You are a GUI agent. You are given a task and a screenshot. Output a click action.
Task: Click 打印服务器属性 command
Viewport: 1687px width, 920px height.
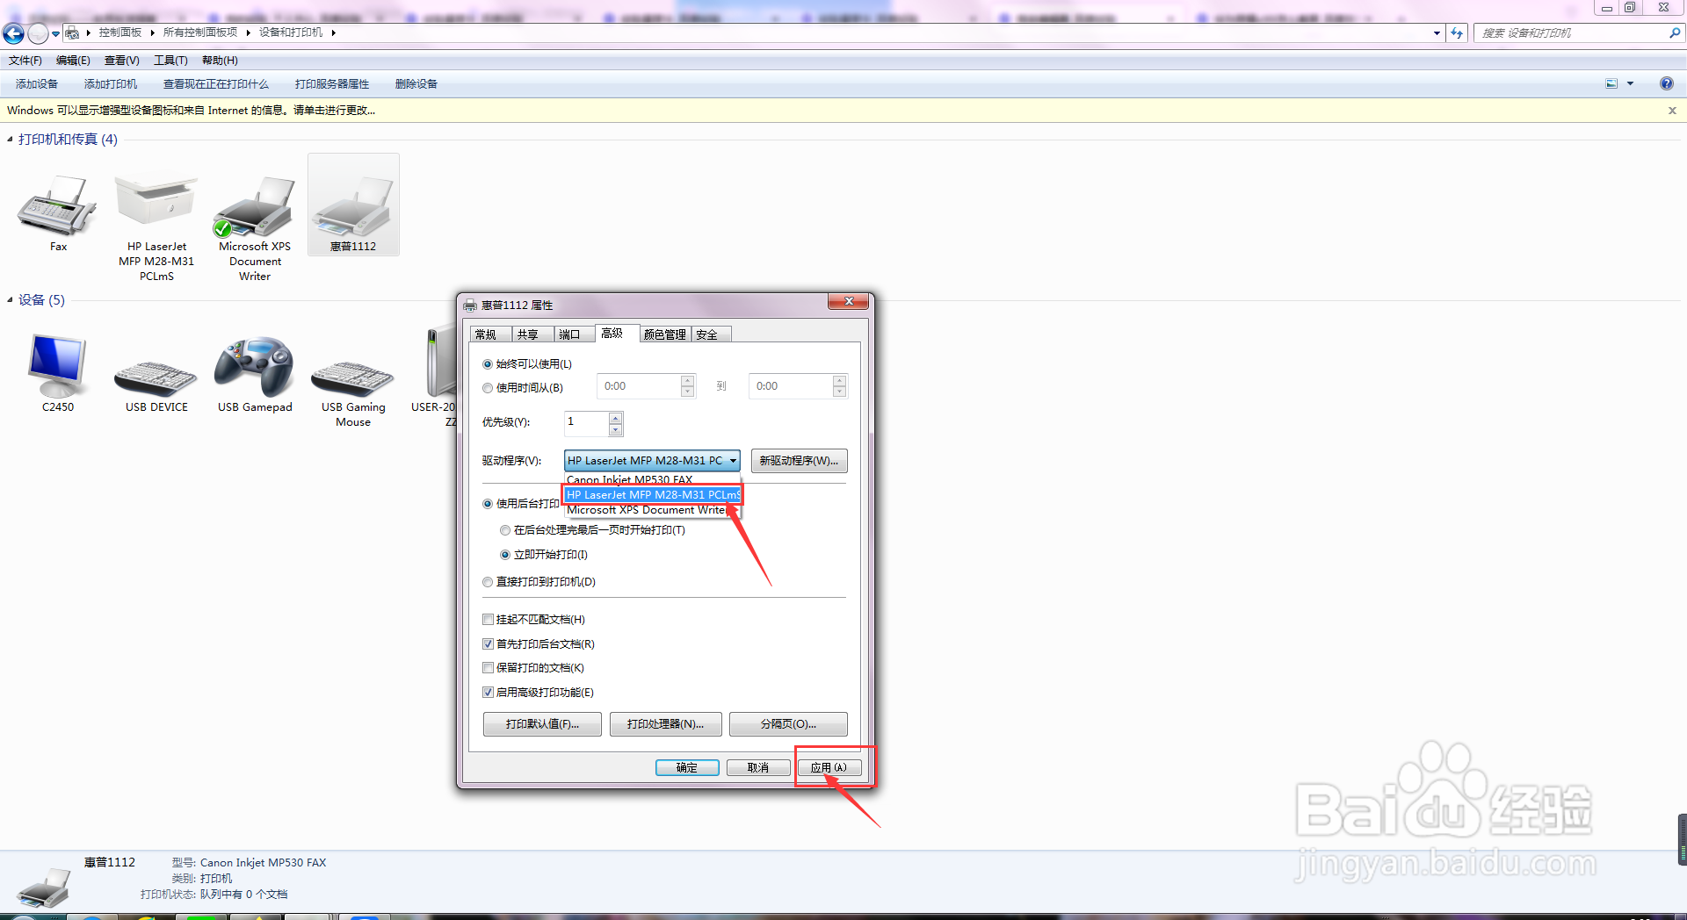tap(332, 84)
